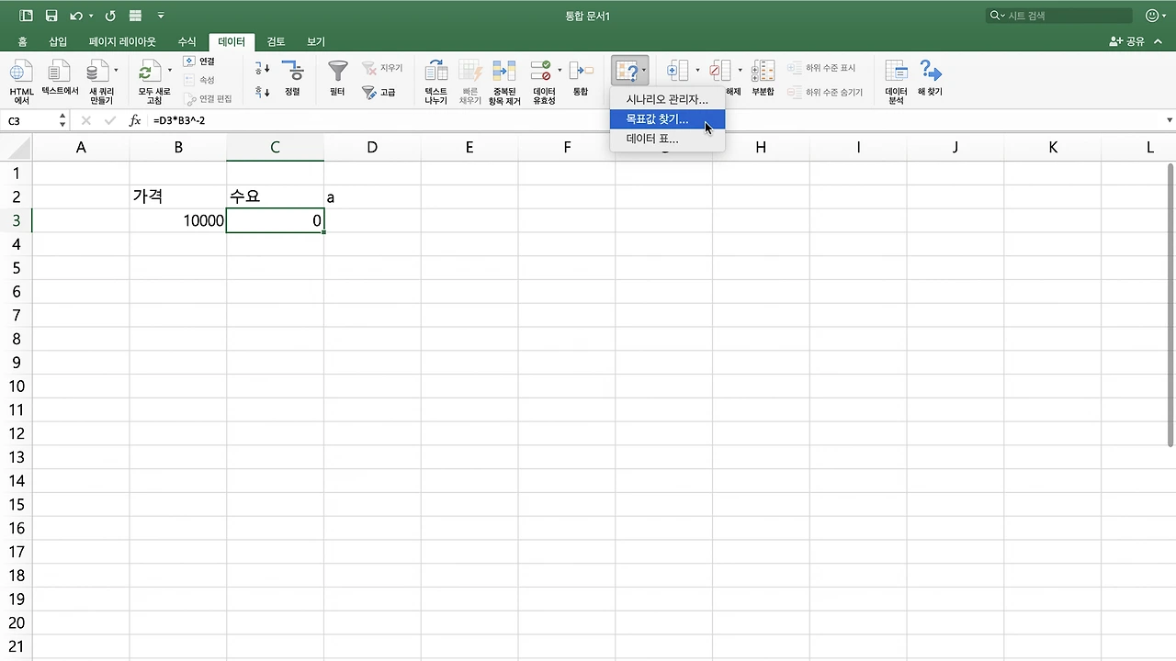Viewport: 1176px width, 661px height.
Task: Select cell B3 containing 10000
Action: [178, 220]
